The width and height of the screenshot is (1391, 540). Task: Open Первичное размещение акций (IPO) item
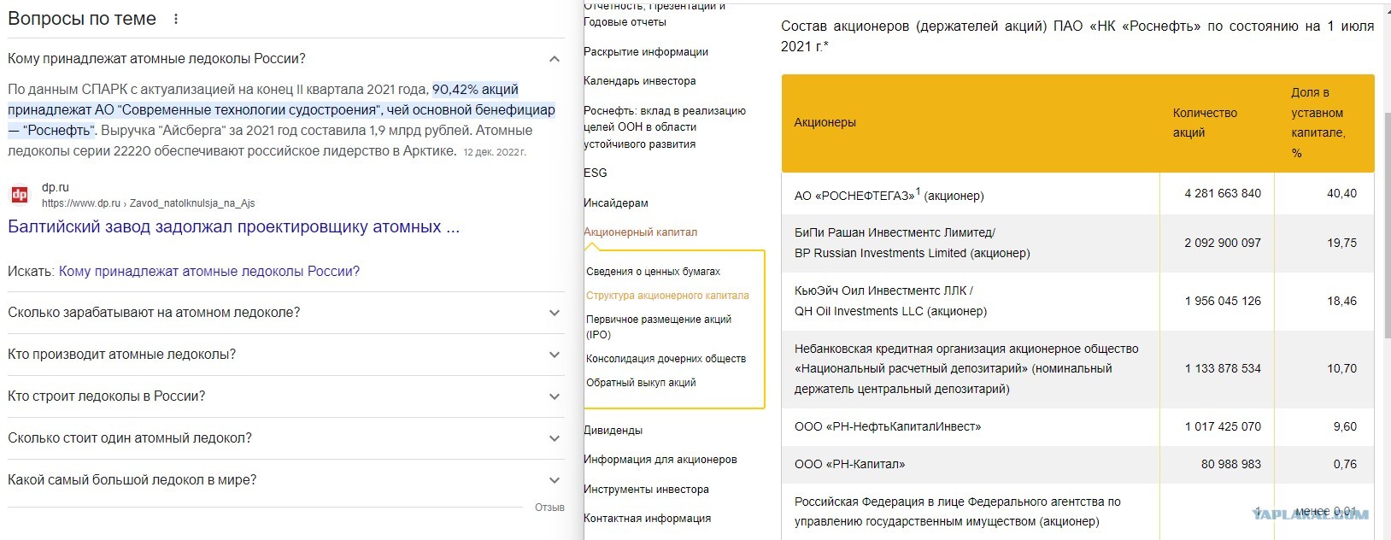click(659, 327)
